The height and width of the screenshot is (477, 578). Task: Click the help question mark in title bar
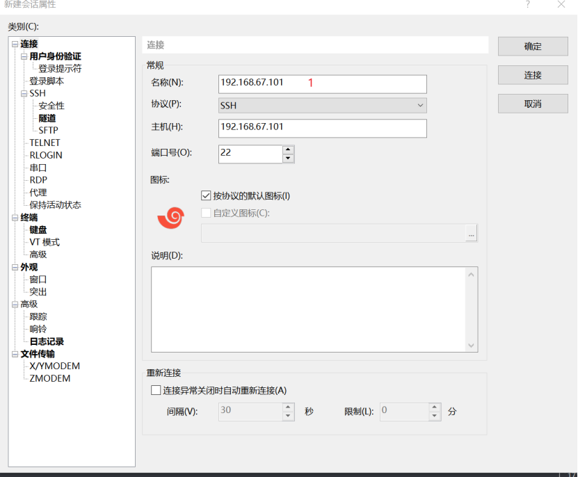[x=528, y=4]
